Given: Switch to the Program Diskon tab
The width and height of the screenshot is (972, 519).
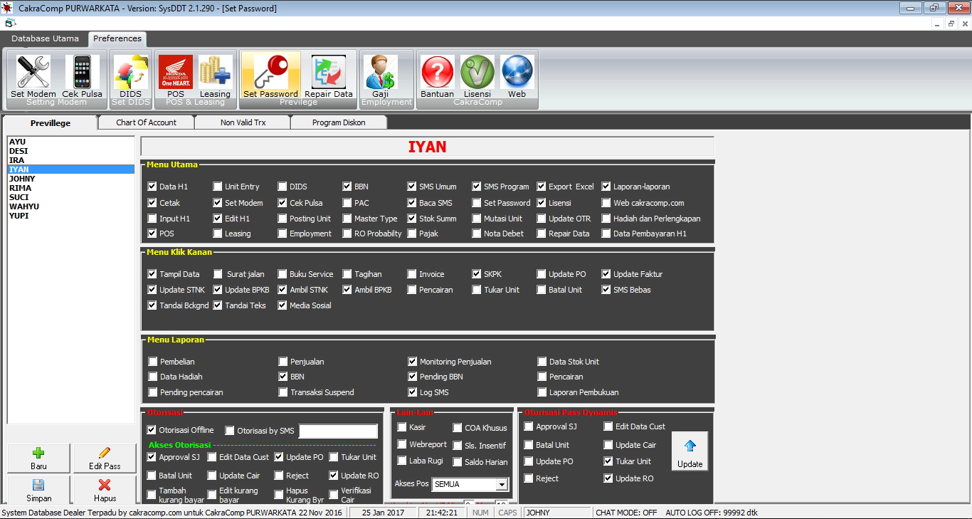Looking at the screenshot, I should [339, 122].
